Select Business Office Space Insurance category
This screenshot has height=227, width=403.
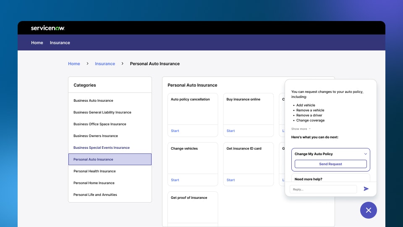(x=110, y=124)
